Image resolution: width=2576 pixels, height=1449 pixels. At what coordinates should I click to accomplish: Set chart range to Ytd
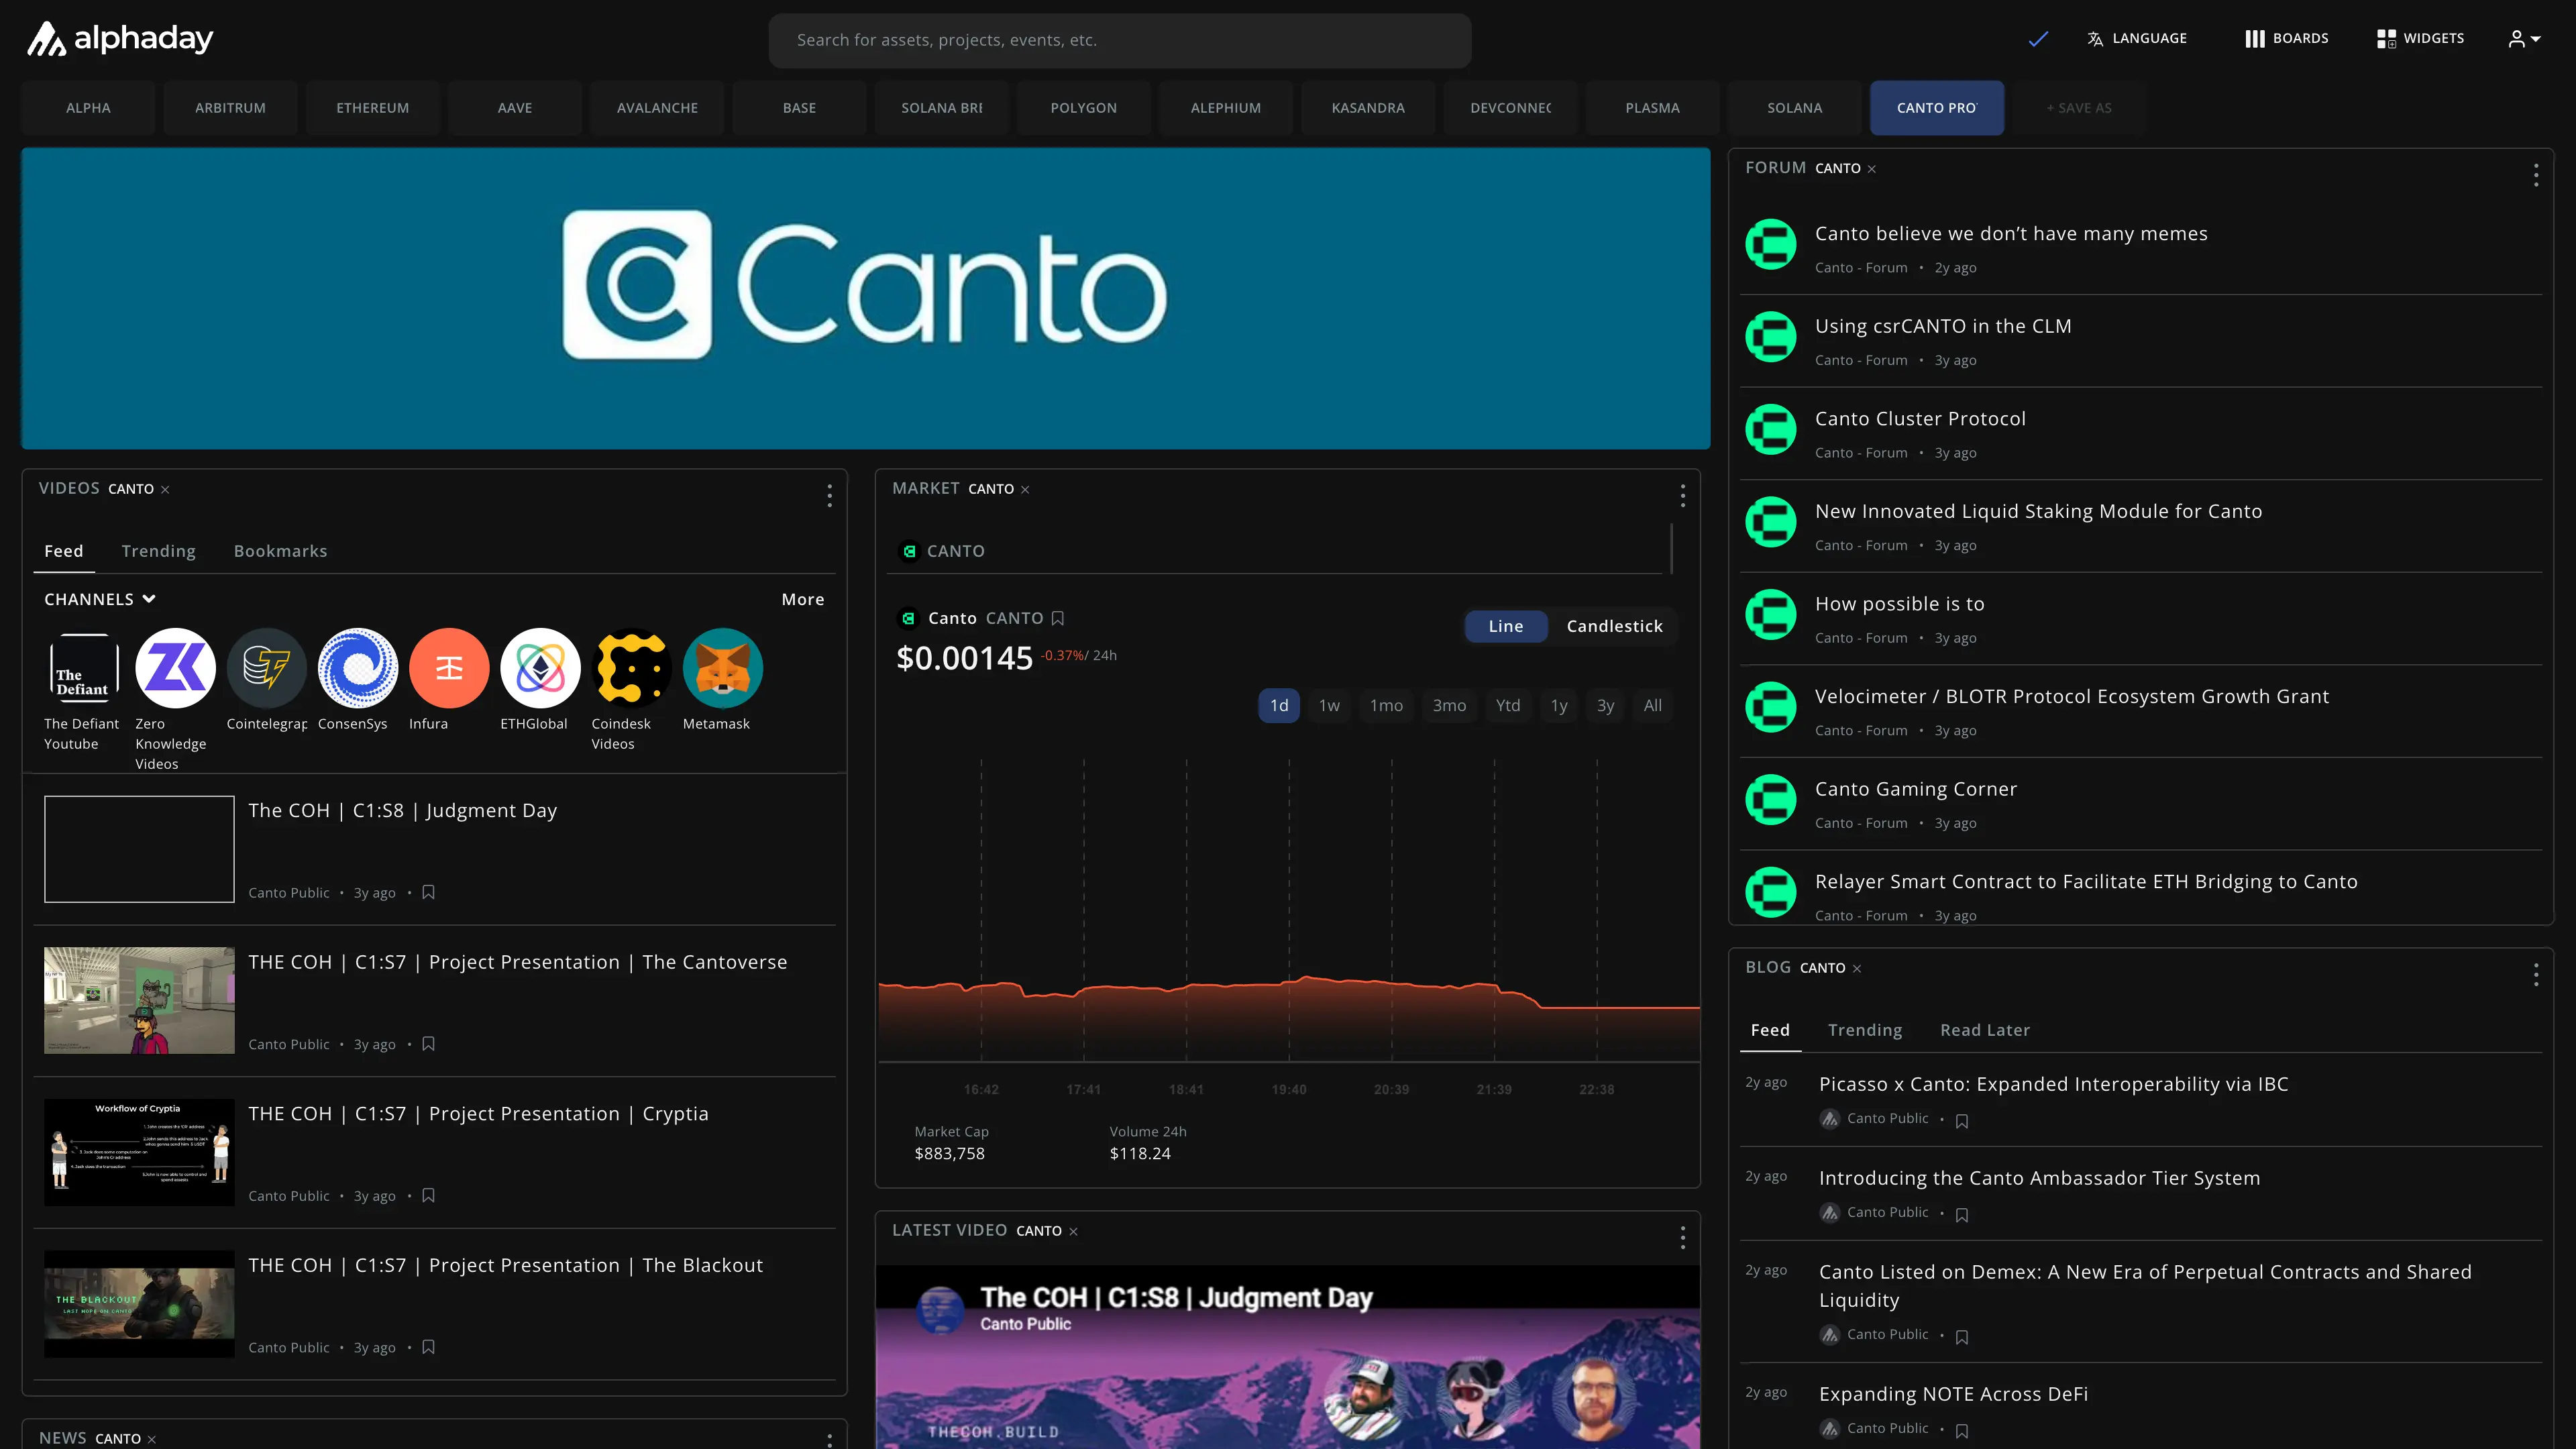click(x=1508, y=706)
